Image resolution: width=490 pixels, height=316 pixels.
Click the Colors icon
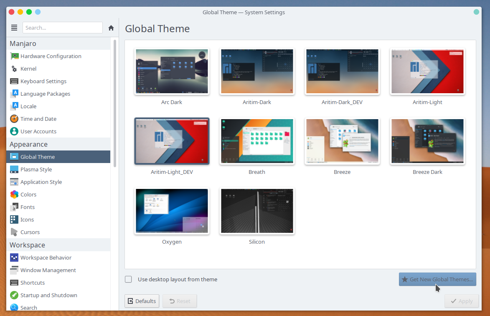pyautogui.click(x=14, y=194)
